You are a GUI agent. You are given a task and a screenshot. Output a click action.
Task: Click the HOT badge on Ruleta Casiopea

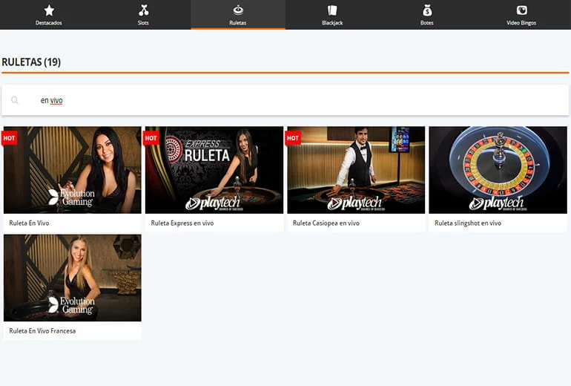pyautogui.click(x=293, y=138)
